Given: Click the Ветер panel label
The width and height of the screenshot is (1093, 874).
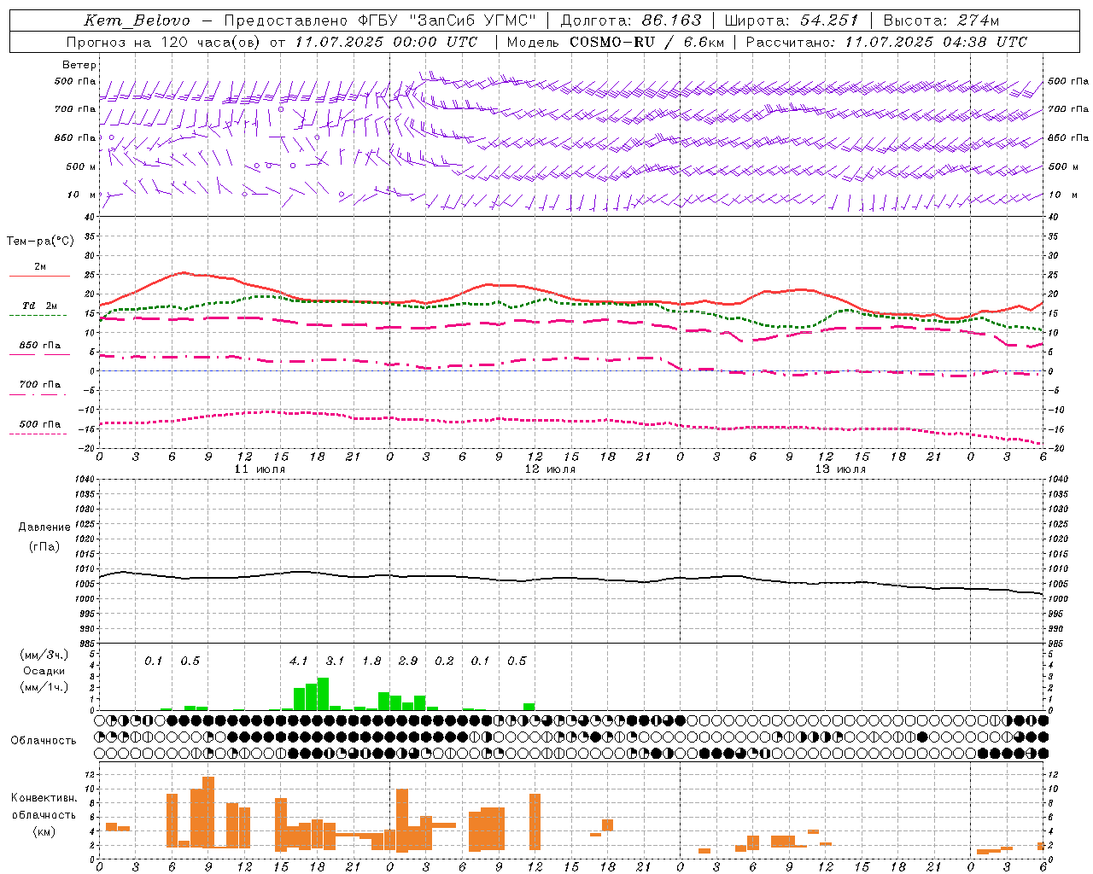Looking at the screenshot, I should click(79, 65).
